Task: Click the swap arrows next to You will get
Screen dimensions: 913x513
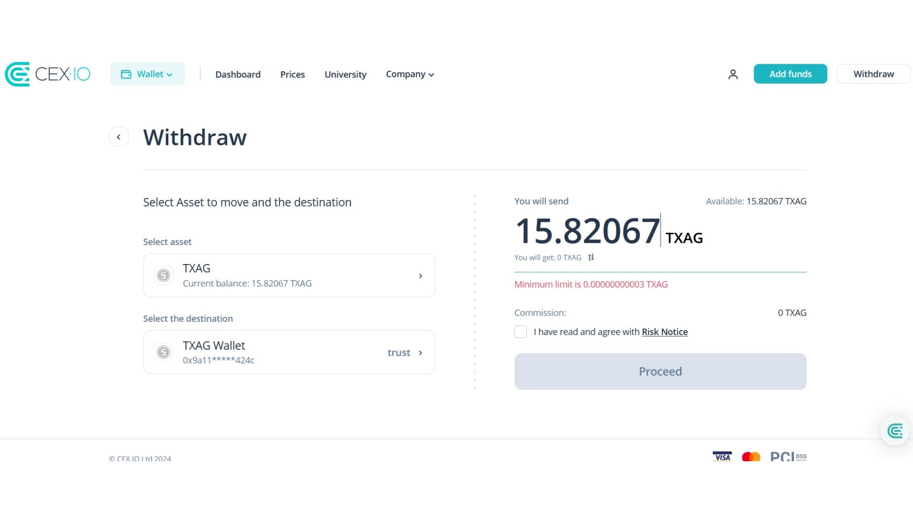Action: pos(591,257)
